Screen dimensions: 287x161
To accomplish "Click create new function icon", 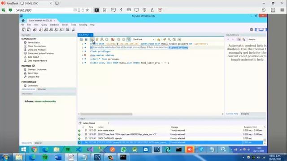I will (x=61, y=30).
